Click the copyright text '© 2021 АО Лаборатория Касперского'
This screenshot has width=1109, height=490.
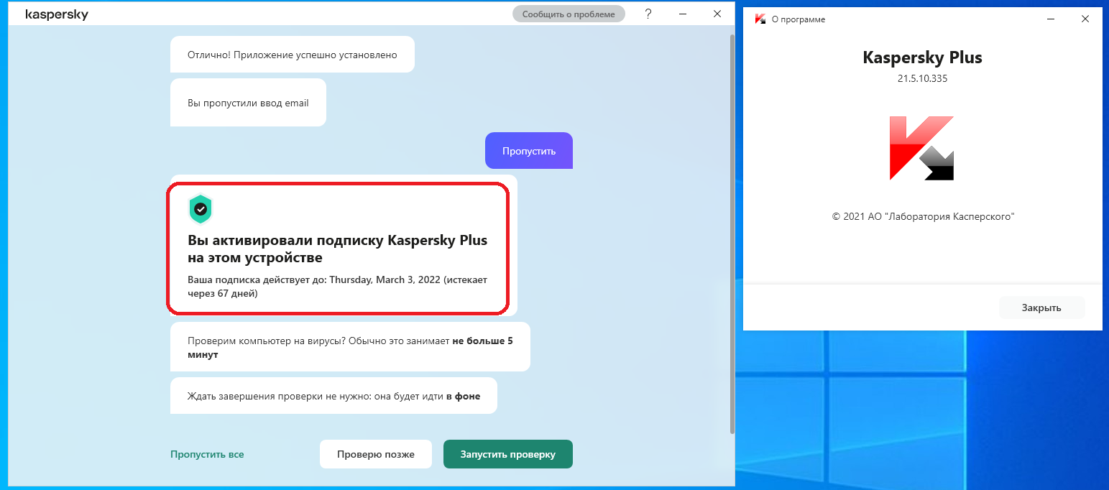(x=923, y=216)
